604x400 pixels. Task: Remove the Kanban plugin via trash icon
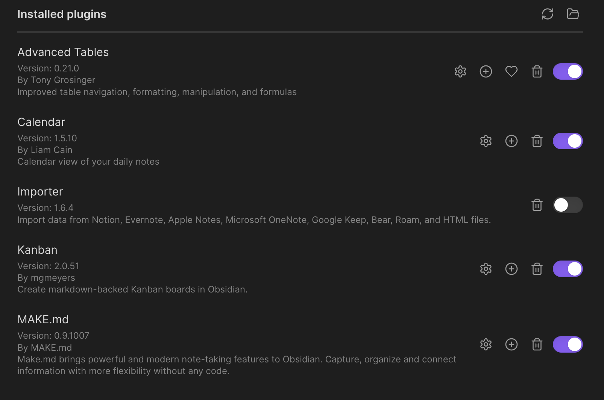point(537,269)
